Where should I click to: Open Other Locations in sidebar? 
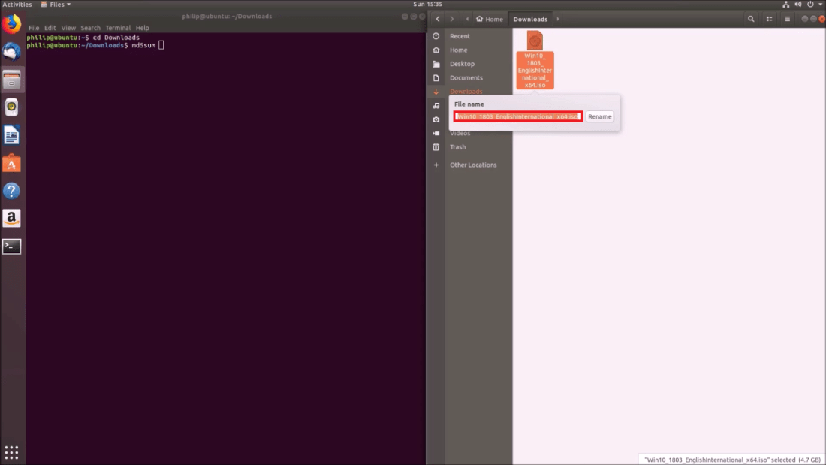pyautogui.click(x=473, y=165)
